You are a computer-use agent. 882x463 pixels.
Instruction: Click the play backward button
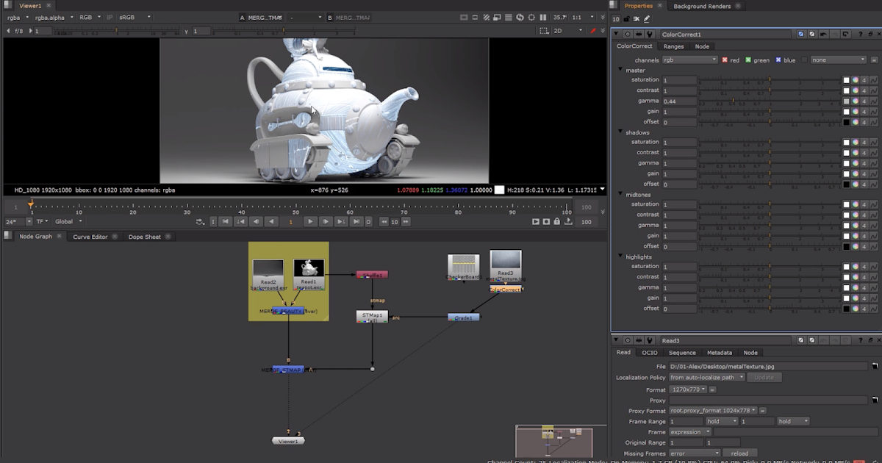[x=272, y=221]
